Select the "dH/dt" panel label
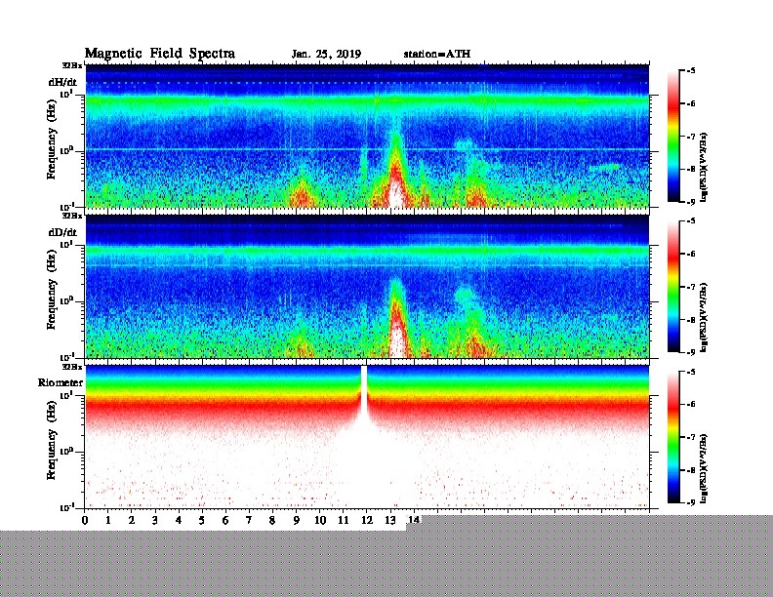The height and width of the screenshot is (597, 773). click(62, 82)
